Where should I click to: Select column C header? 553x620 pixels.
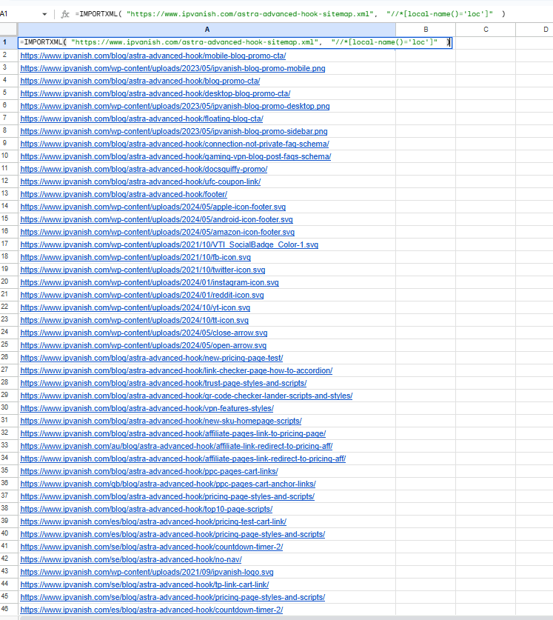point(486,30)
